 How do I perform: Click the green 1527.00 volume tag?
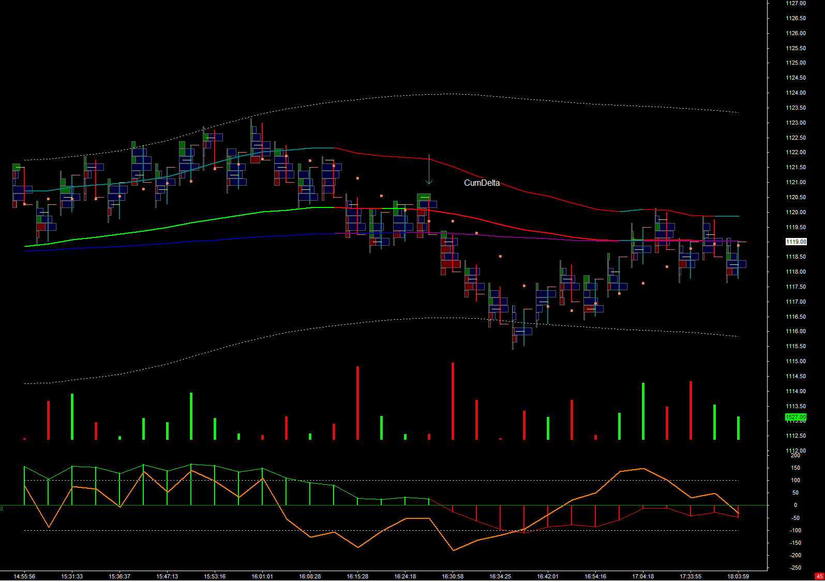pos(796,417)
